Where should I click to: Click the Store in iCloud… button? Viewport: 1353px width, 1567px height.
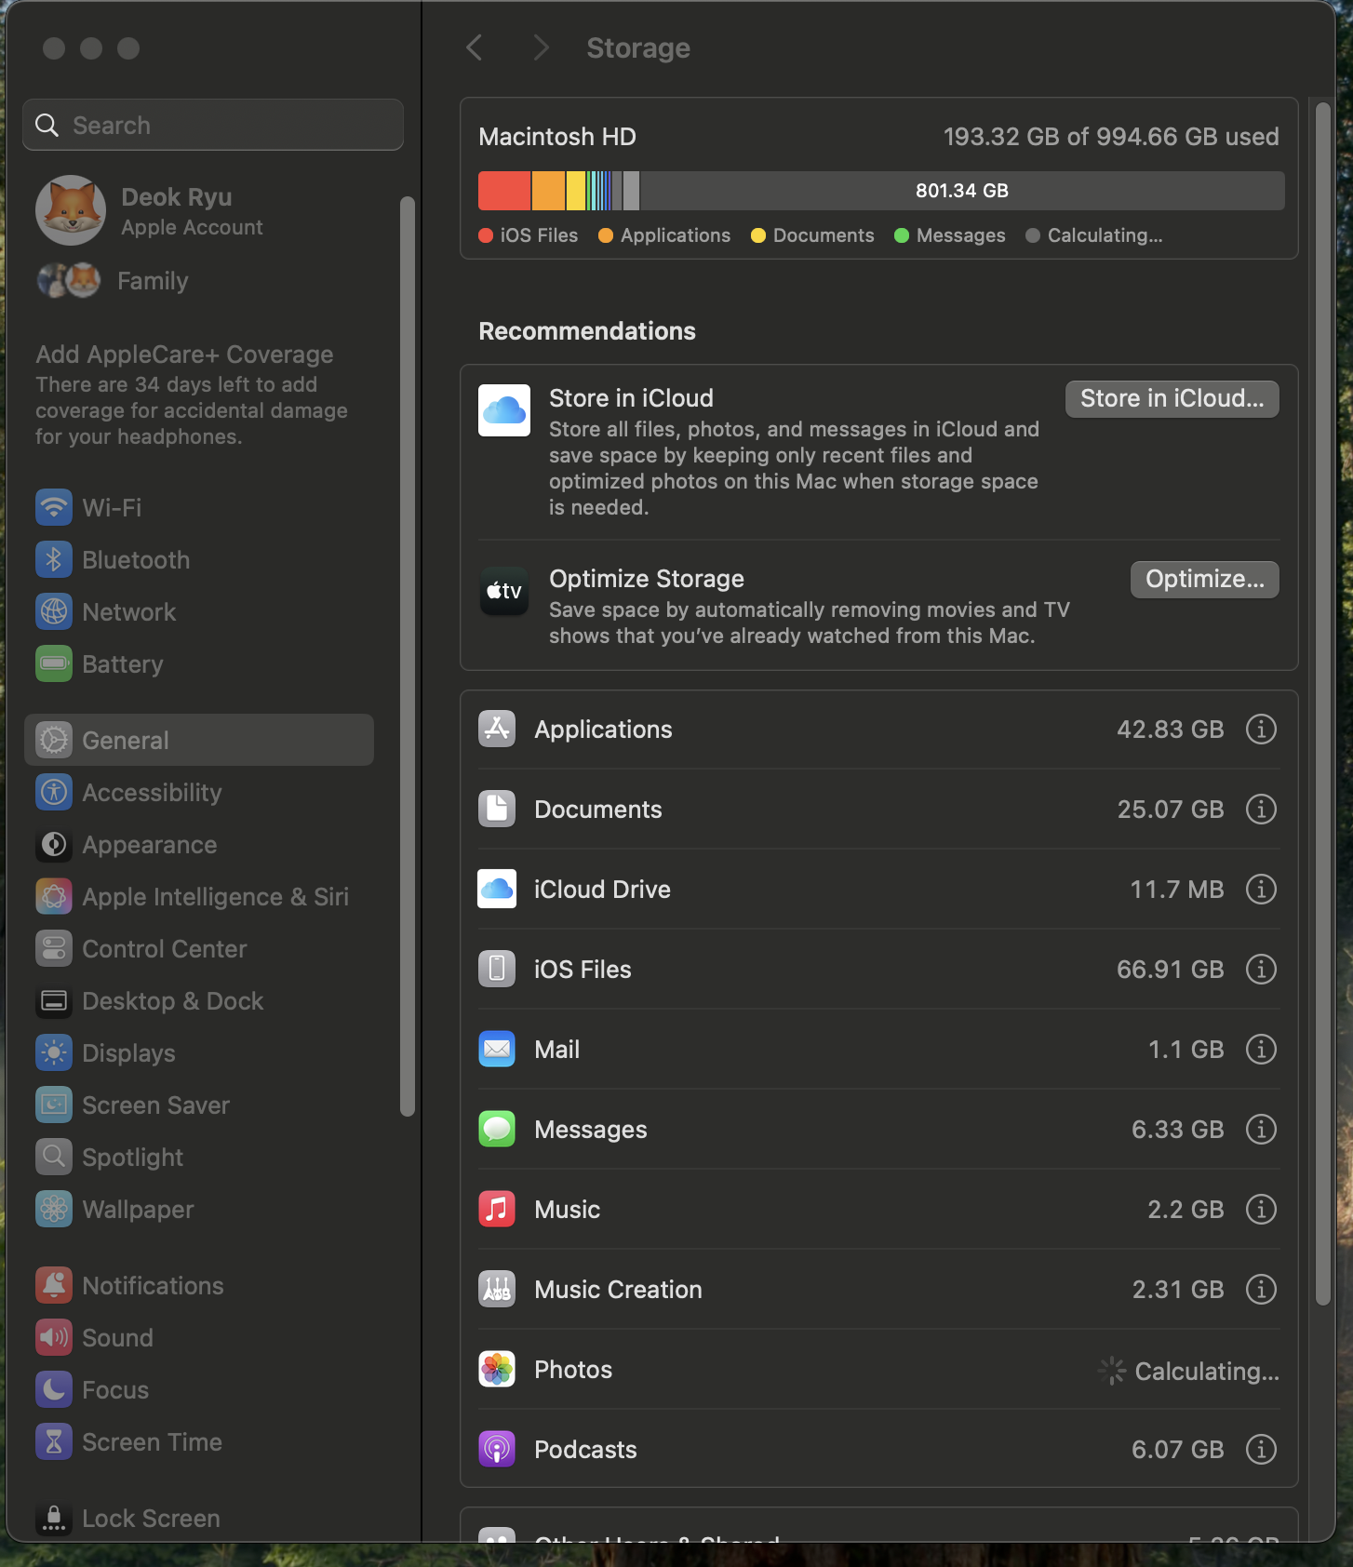(1172, 398)
